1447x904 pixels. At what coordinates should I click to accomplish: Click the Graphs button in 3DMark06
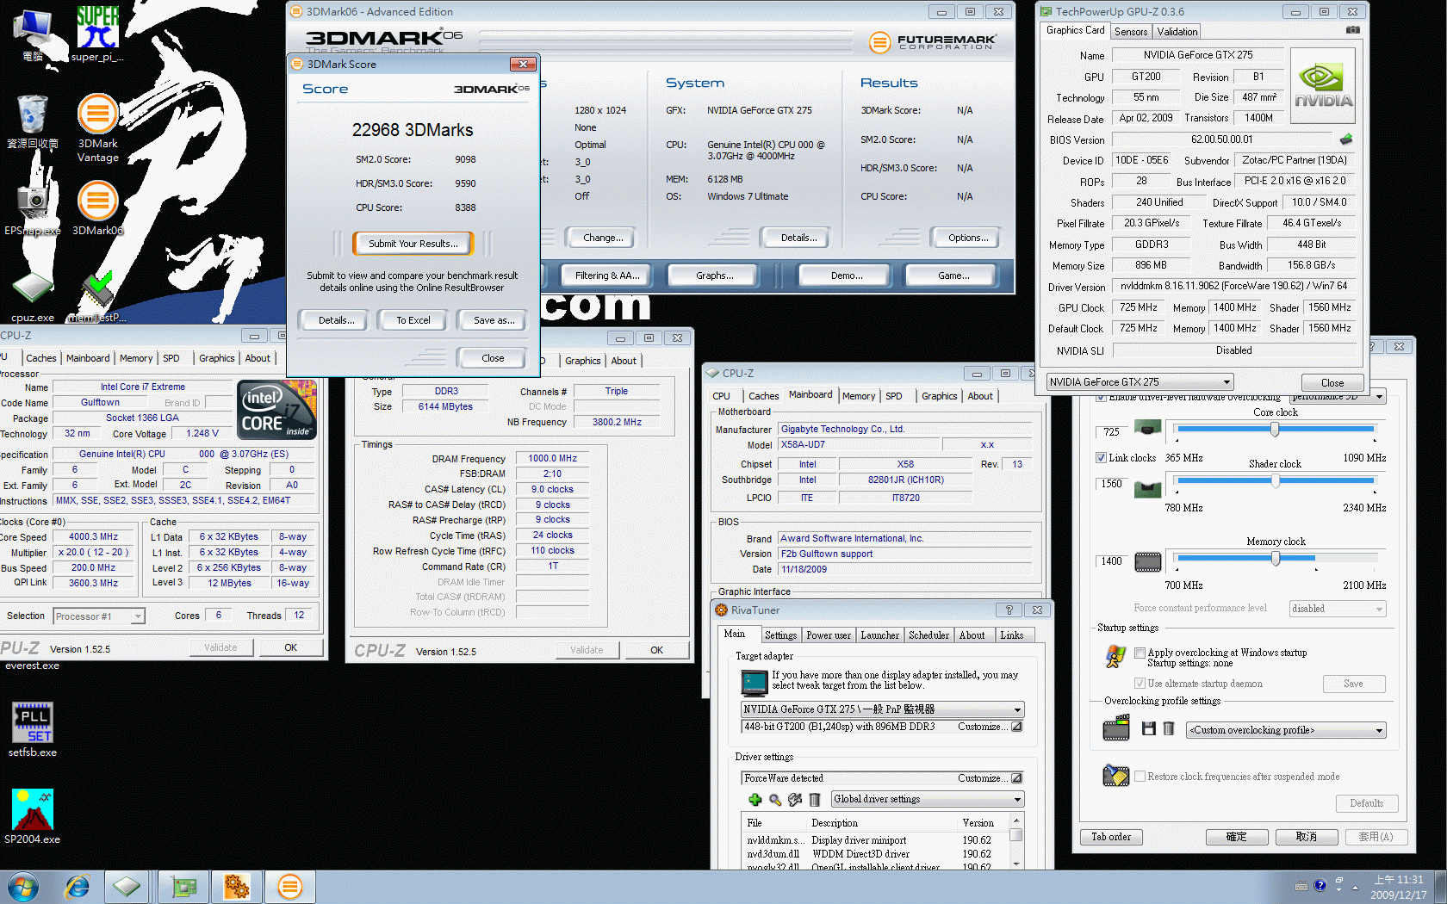(x=715, y=276)
